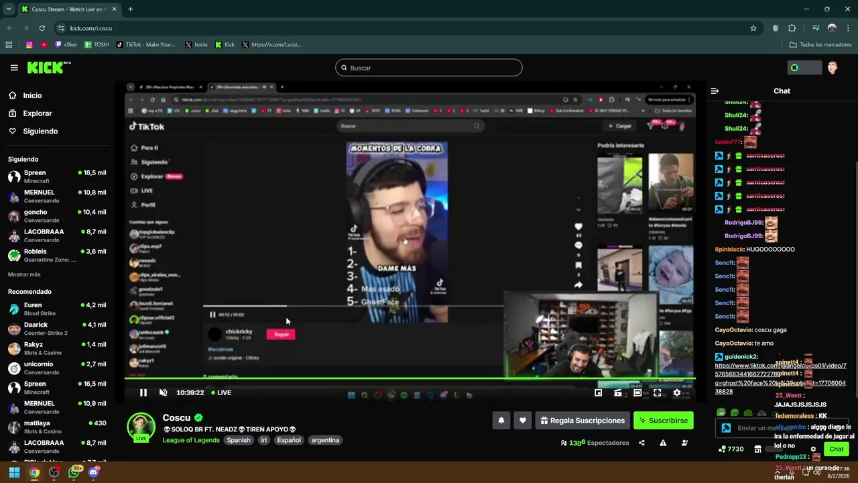Select the irl tag
Viewport: 858px width, 483px height.
click(264, 440)
